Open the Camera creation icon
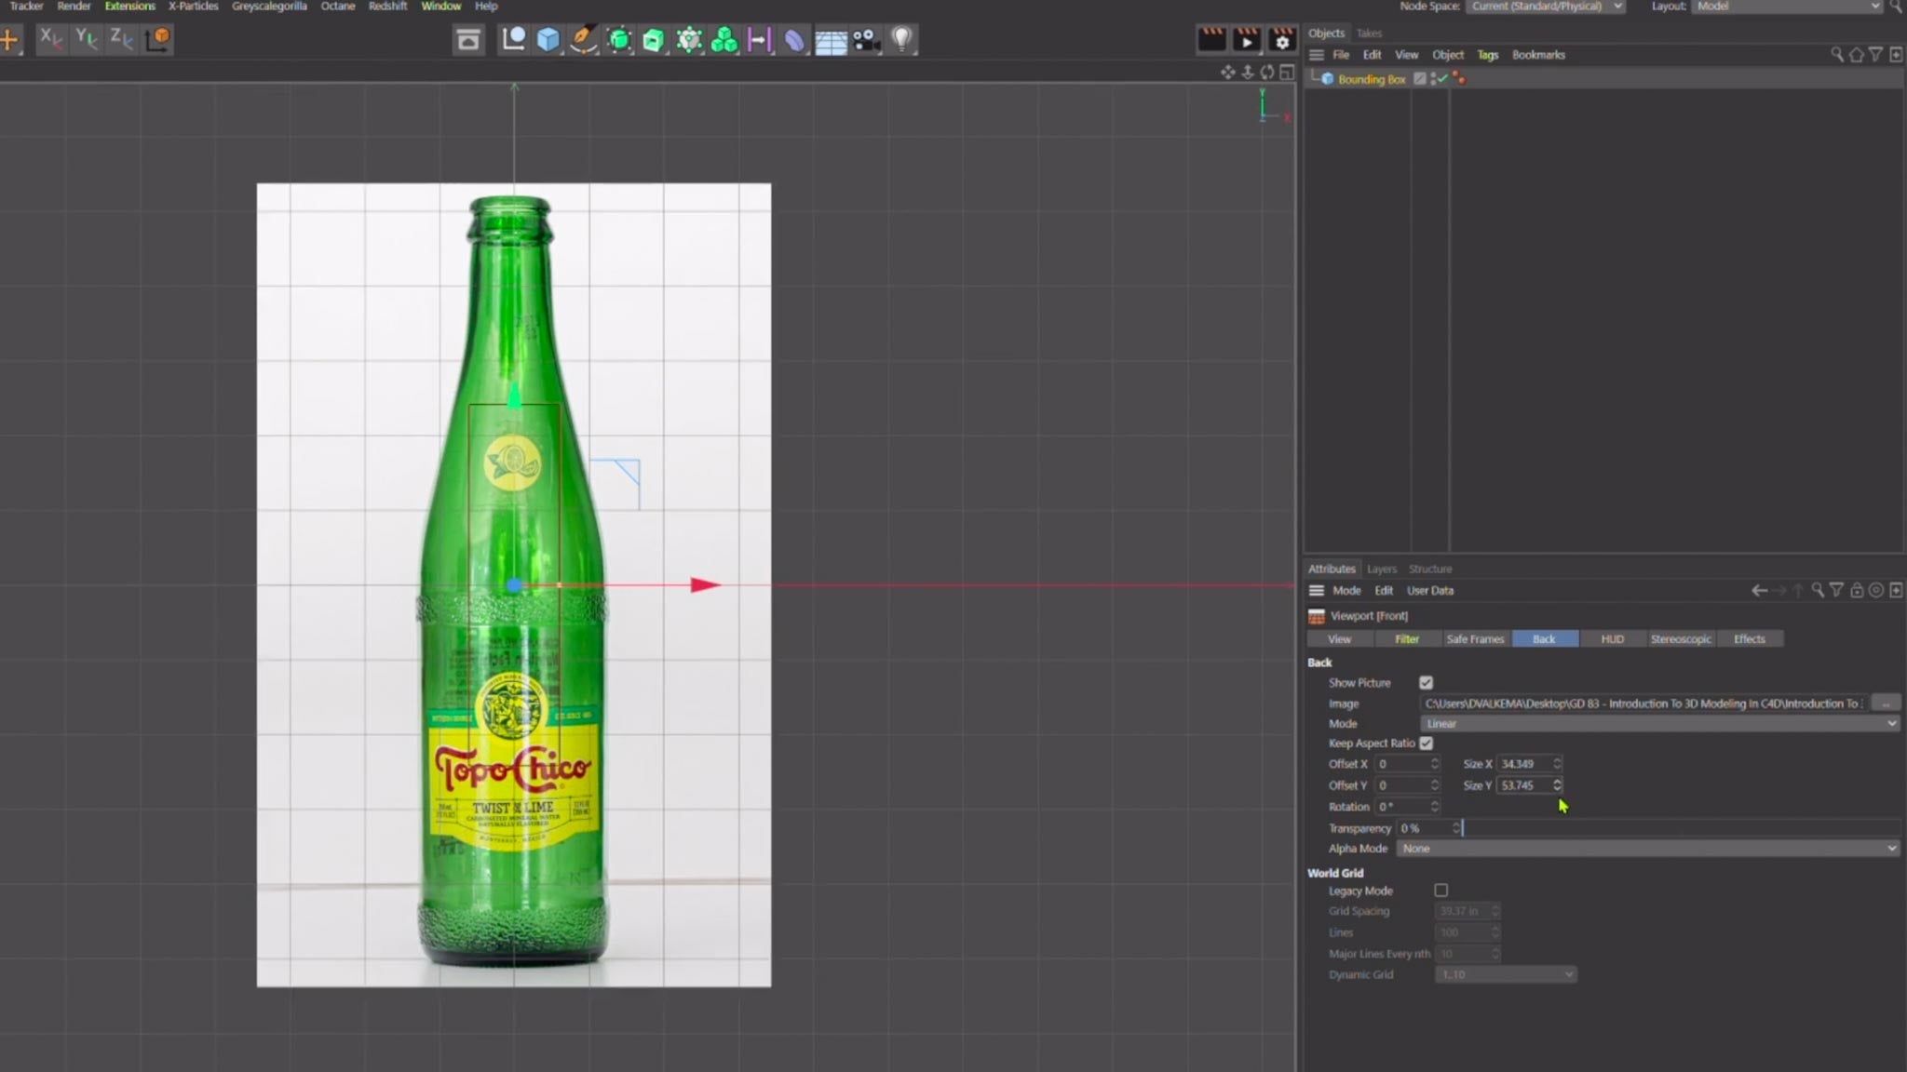Image resolution: width=1907 pixels, height=1072 pixels. click(x=865, y=39)
